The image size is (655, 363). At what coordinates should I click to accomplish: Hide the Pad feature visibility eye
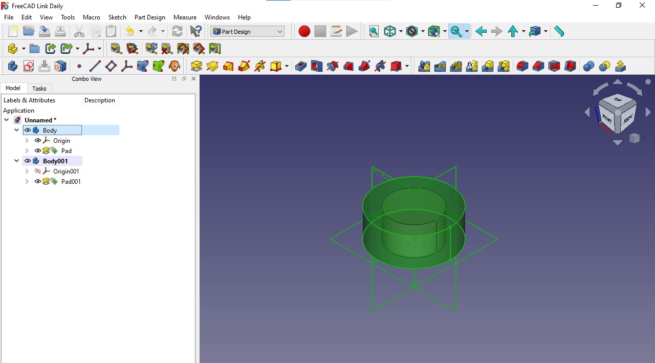38,151
